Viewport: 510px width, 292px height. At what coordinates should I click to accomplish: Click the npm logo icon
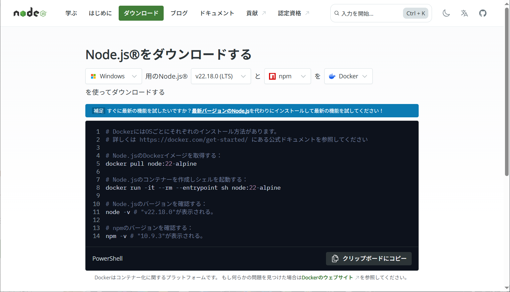[x=272, y=76]
